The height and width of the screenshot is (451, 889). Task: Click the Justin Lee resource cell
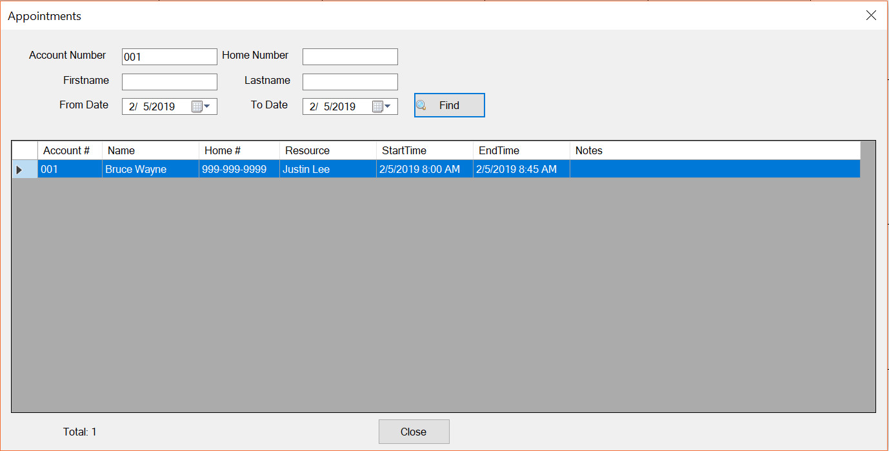328,169
